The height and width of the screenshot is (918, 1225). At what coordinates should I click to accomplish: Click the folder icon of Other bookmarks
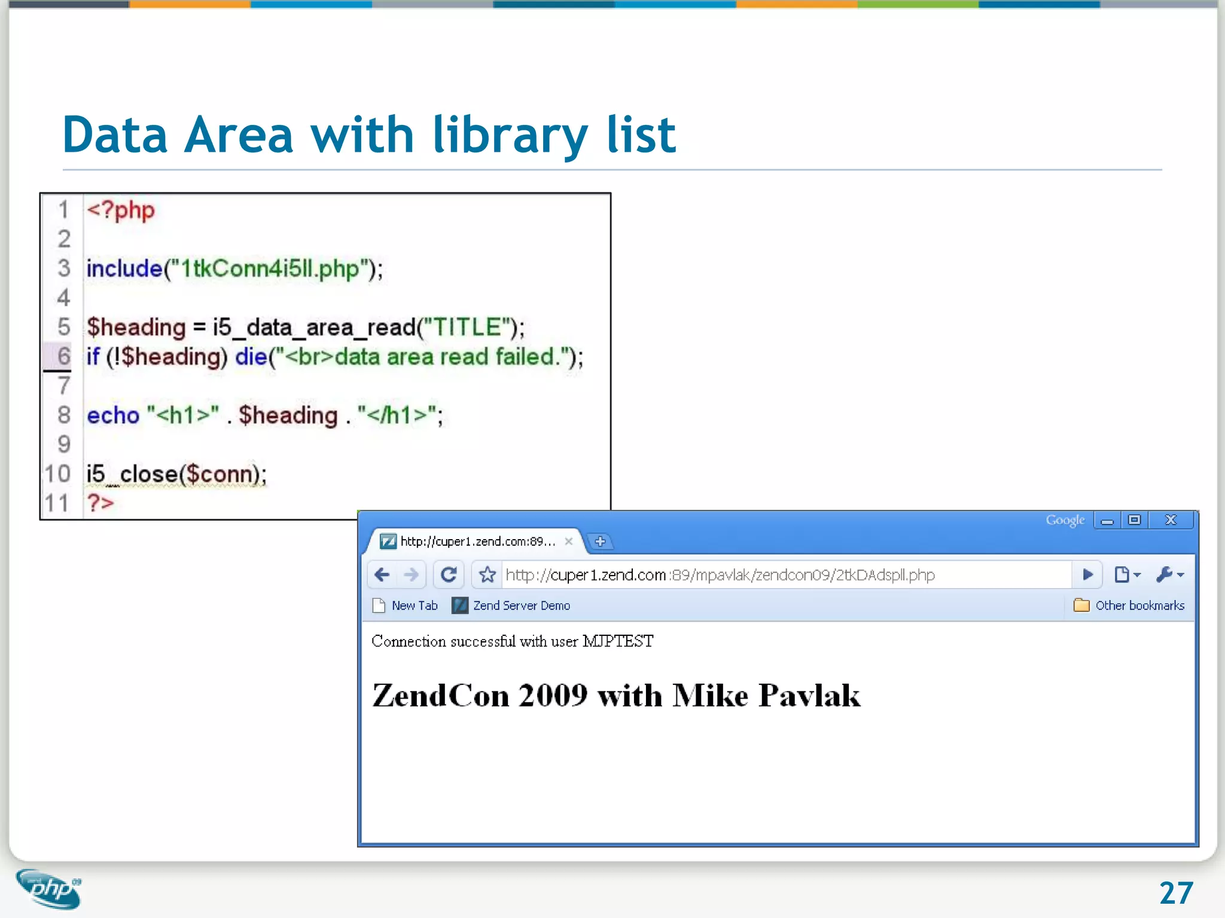(1081, 605)
